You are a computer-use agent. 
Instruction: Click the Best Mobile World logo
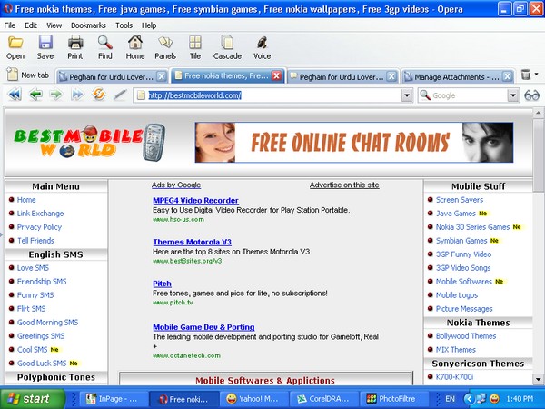[89, 142]
